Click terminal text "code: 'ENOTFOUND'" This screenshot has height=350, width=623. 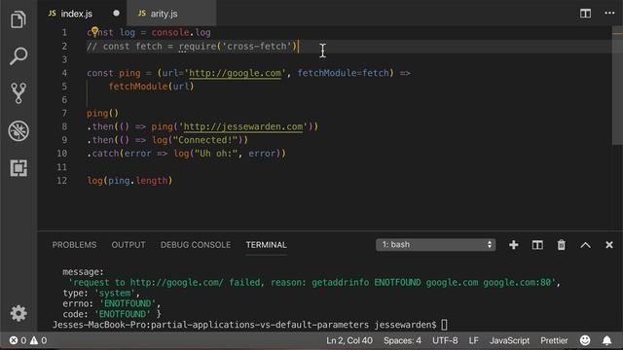[107, 314]
